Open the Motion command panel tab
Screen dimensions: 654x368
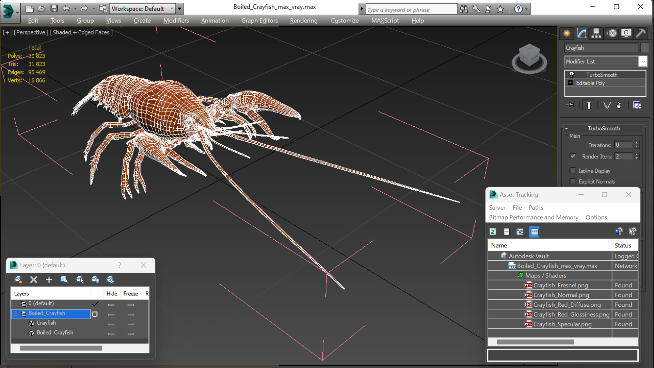click(x=612, y=33)
